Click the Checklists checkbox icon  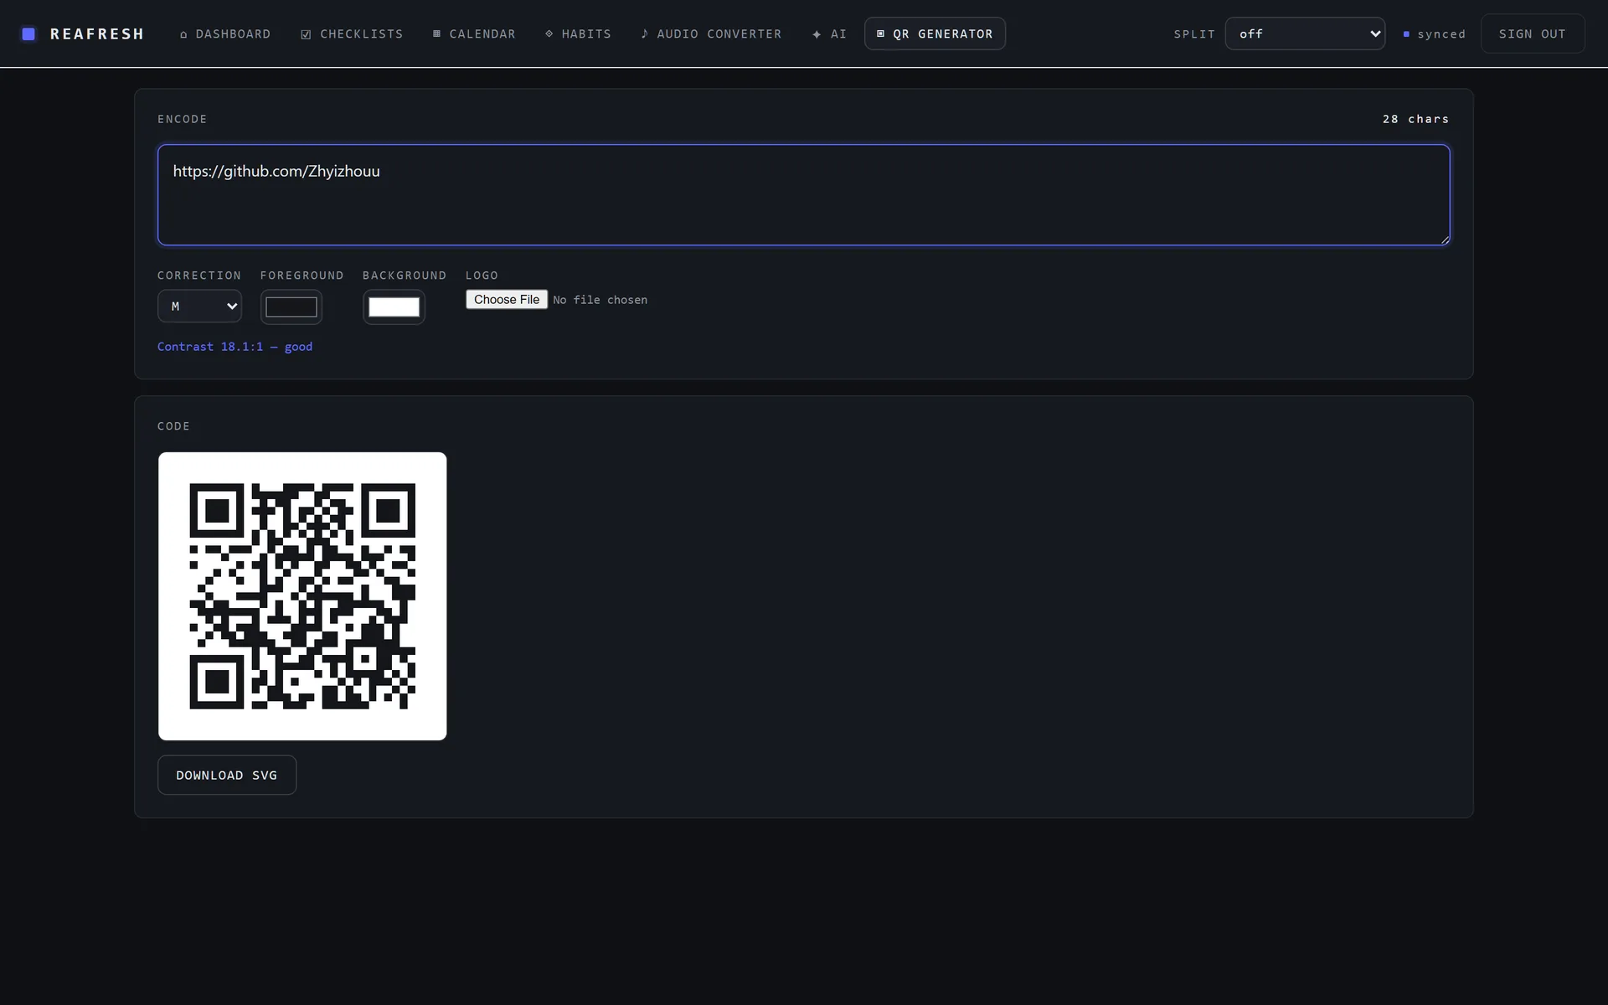click(306, 34)
